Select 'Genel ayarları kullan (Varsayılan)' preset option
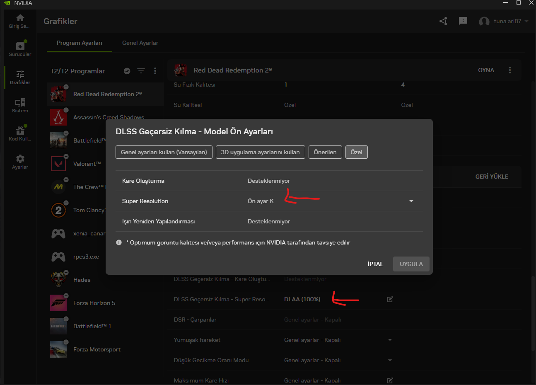This screenshot has height=385, width=536. pyautogui.click(x=164, y=152)
